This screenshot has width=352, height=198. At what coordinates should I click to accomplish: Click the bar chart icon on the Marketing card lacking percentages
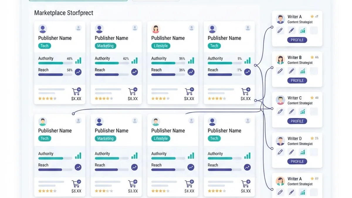click(x=134, y=155)
